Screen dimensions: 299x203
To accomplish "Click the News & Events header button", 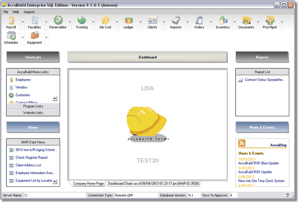I will [x=262, y=127].
